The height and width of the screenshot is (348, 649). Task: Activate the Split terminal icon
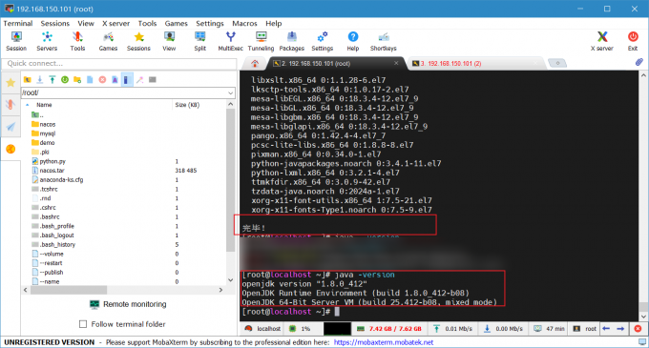click(x=199, y=41)
